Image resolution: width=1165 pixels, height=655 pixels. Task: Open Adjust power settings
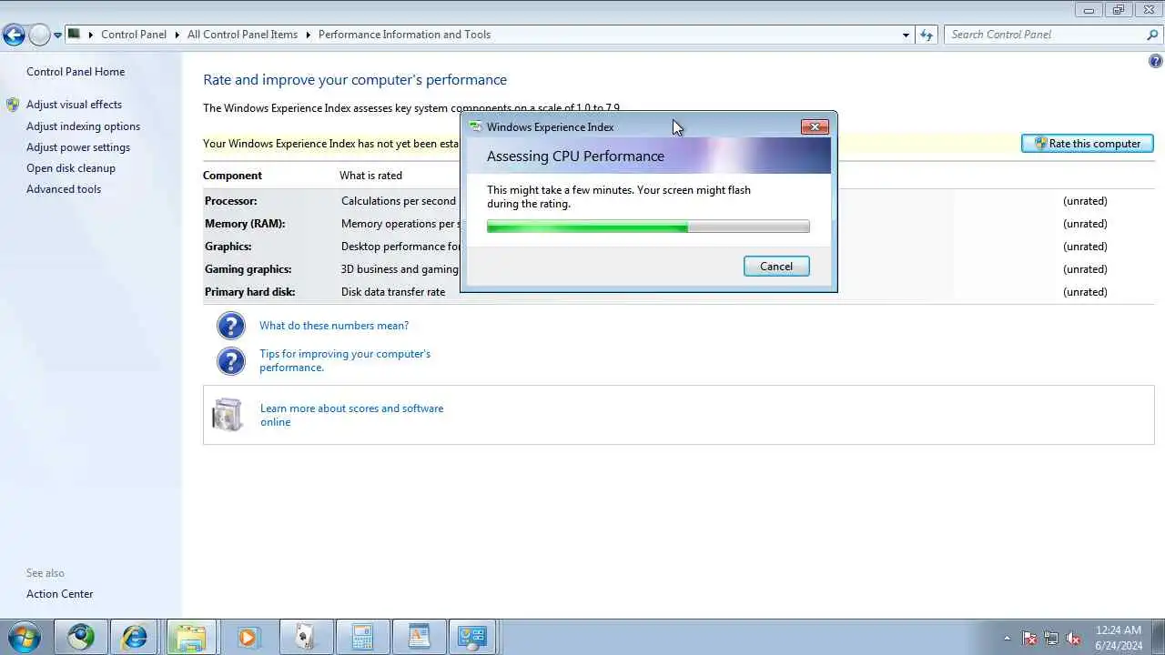click(x=78, y=147)
